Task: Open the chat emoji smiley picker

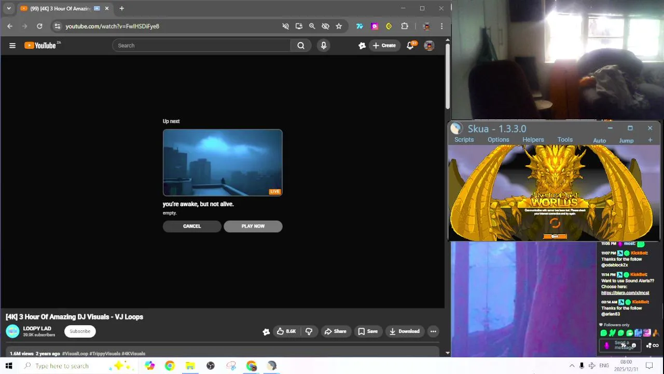Action: (633, 345)
